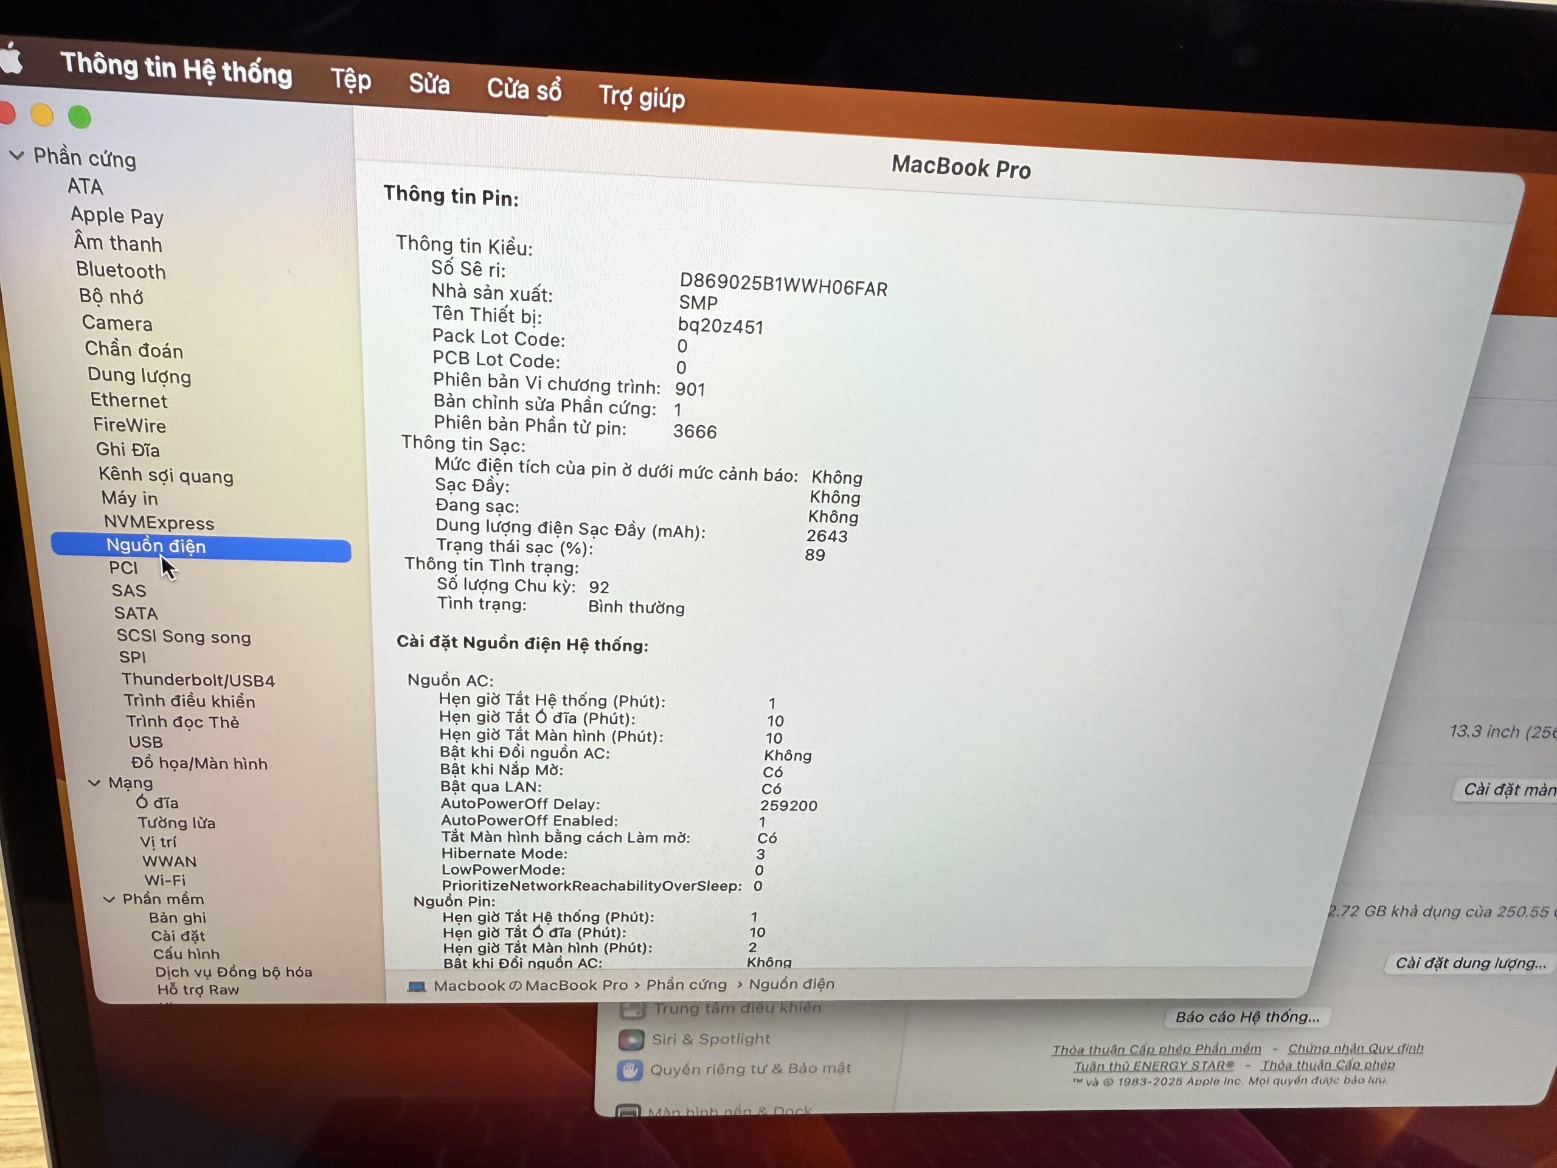Select Cấu hình under Phần mềm

click(x=187, y=954)
